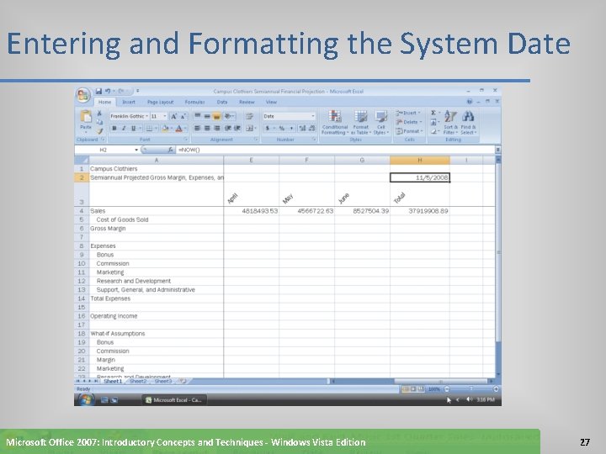Open Windows Start orb
606x454 pixels.
[x=86, y=399]
